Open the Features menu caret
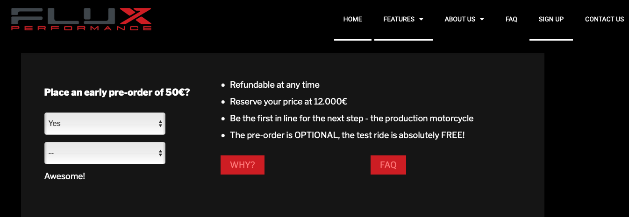629x217 pixels. pos(421,20)
